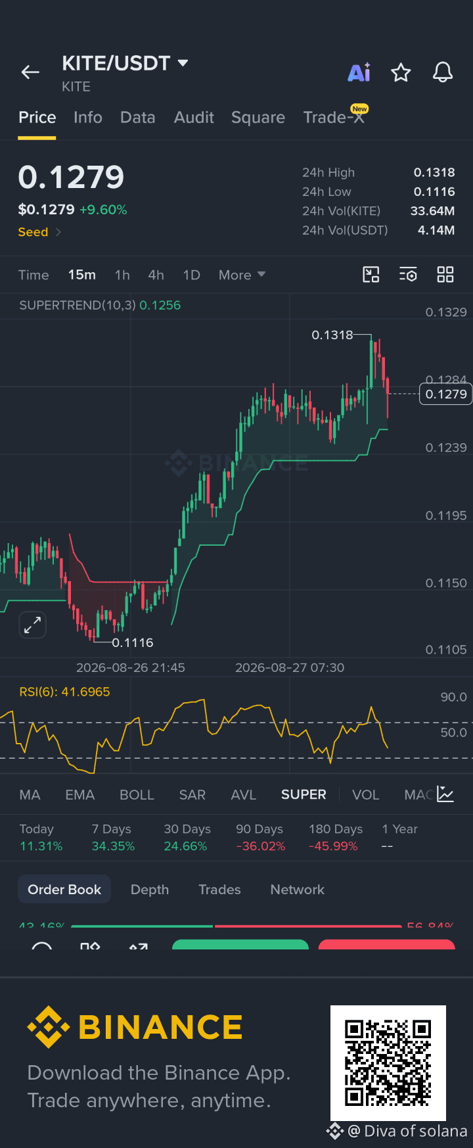
Task: Tap the 24h Low value 0.1116
Action: pyautogui.click(x=434, y=191)
